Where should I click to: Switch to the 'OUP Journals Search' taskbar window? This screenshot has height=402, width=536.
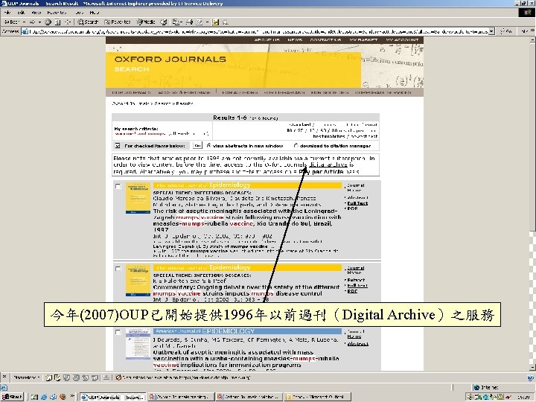click(x=113, y=397)
